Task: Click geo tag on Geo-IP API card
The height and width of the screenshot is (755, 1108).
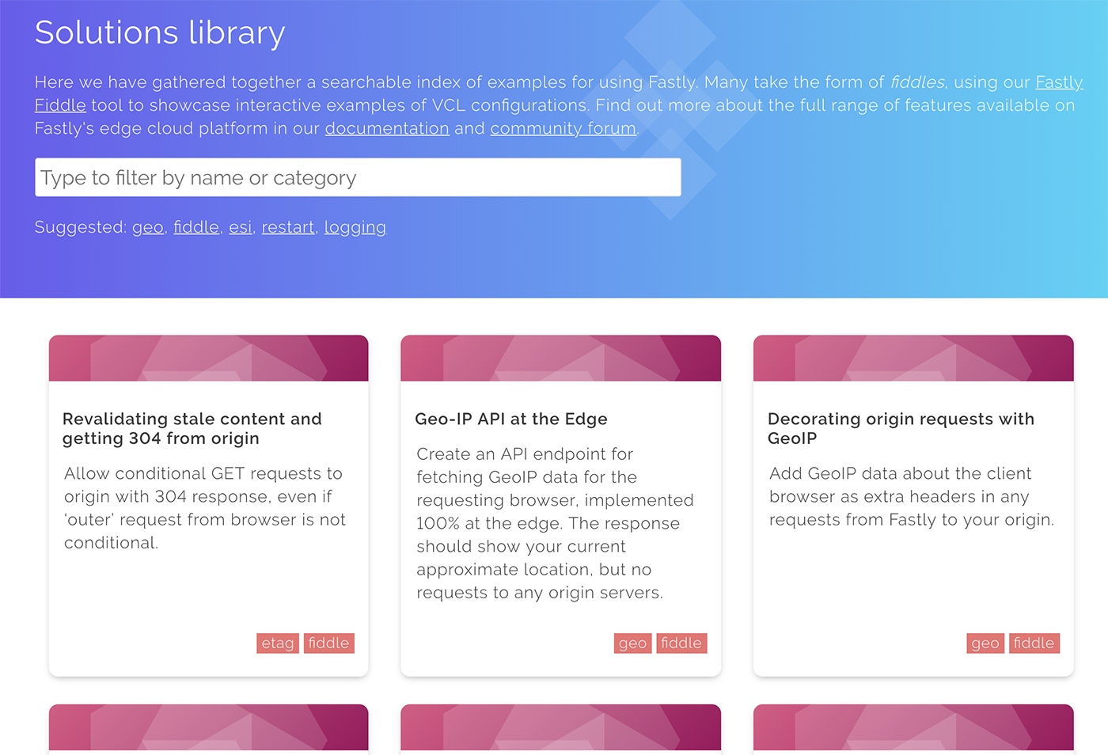Action: [632, 643]
